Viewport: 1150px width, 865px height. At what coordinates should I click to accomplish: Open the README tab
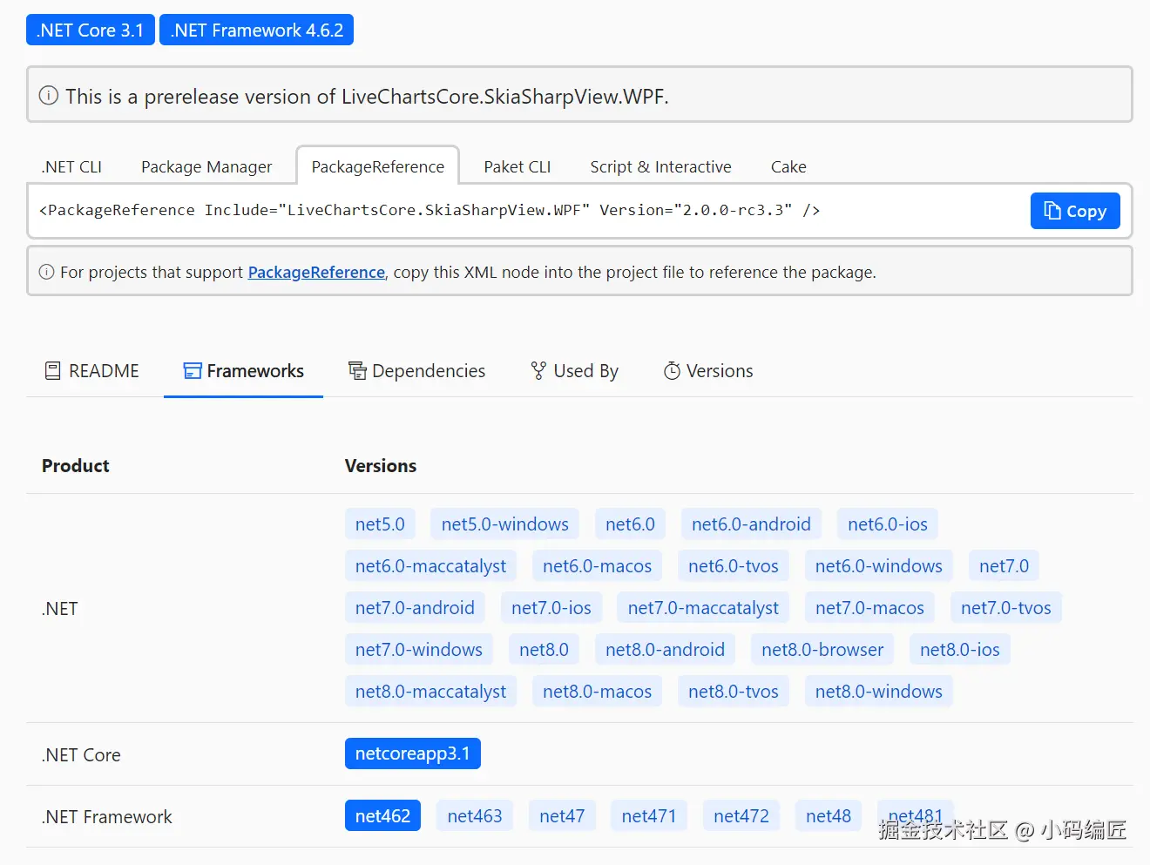(x=92, y=371)
